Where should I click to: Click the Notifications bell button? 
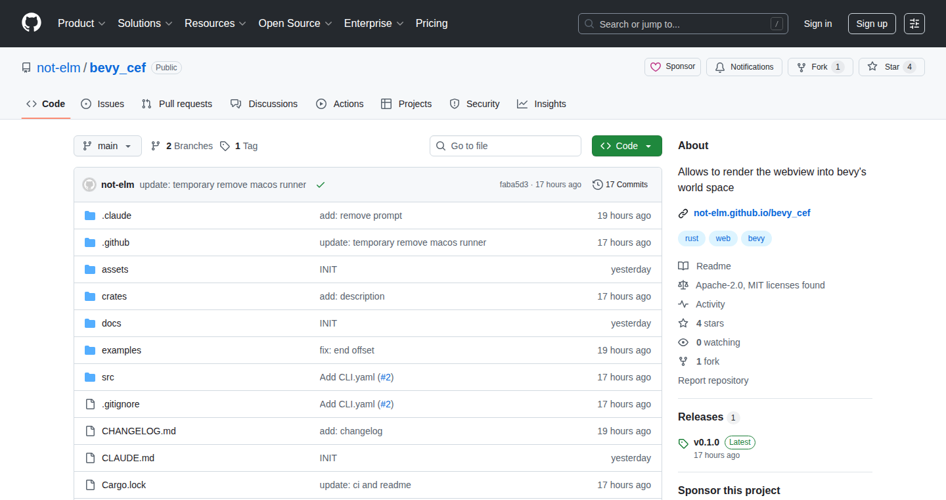pyautogui.click(x=744, y=67)
